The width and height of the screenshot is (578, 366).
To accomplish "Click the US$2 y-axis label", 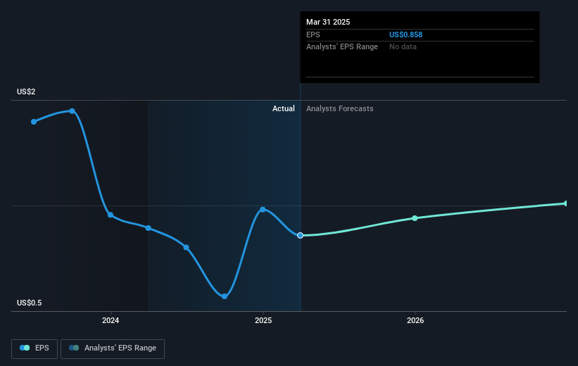I will (x=26, y=91).
